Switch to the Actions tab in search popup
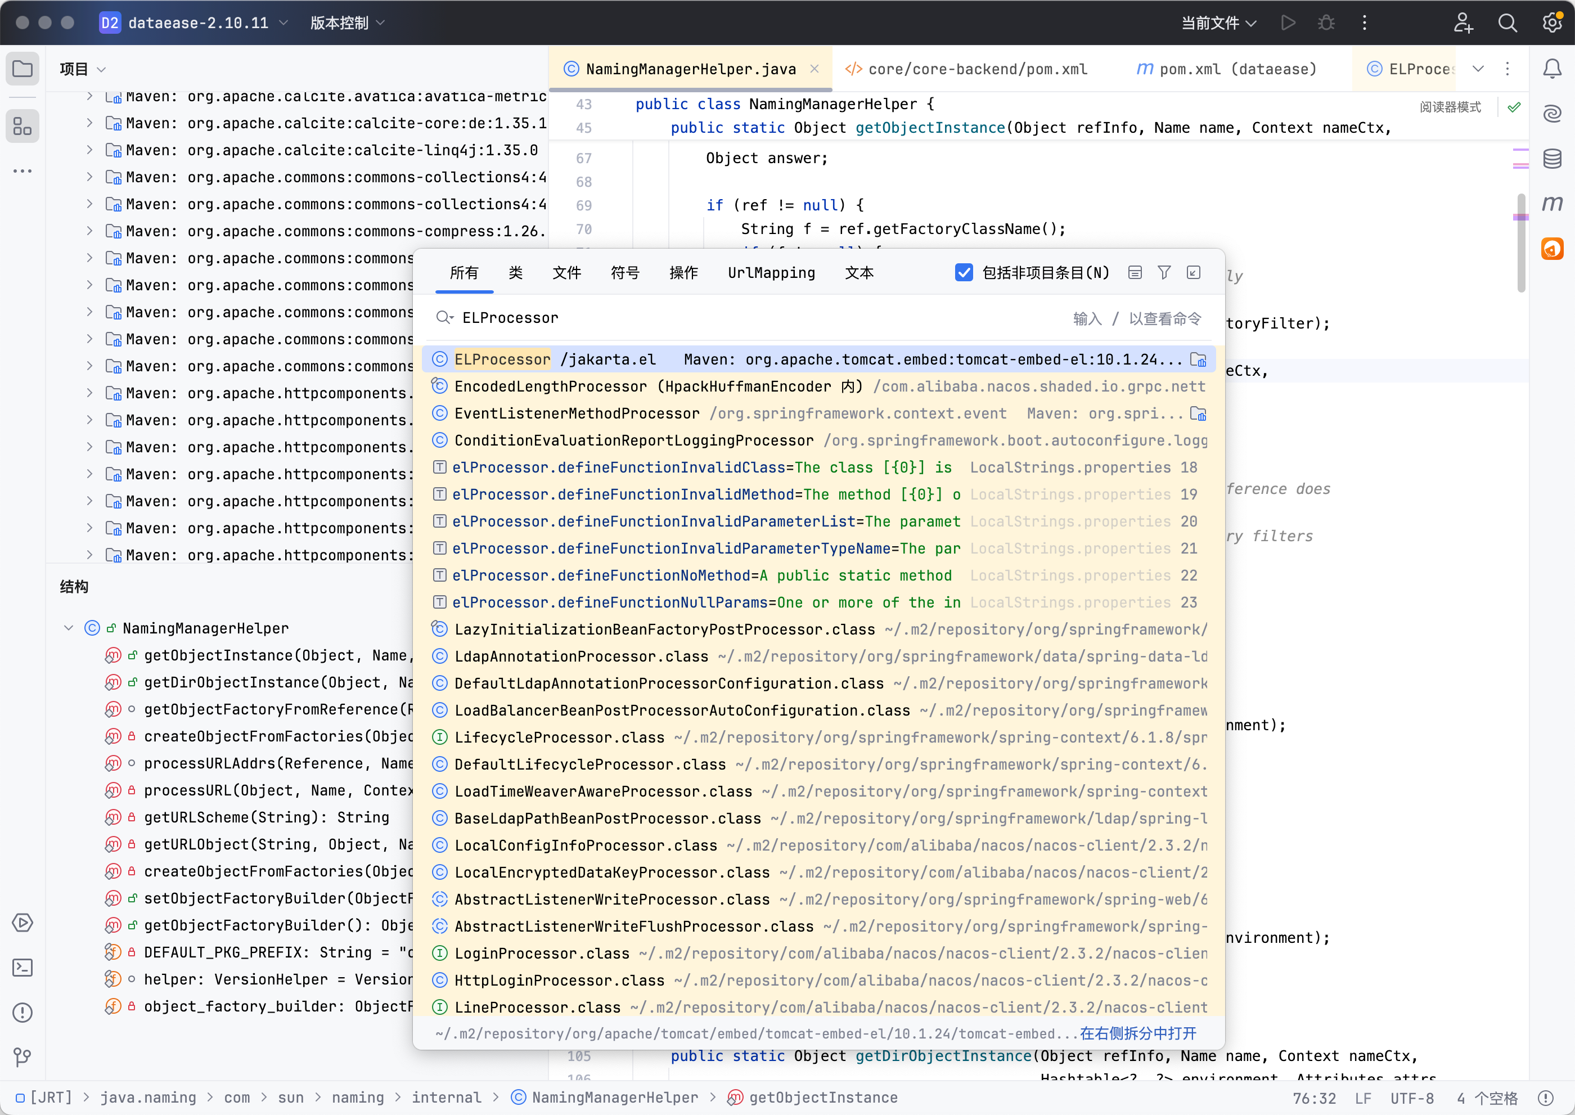Viewport: 1575px width, 1115px height. (684, 273)
